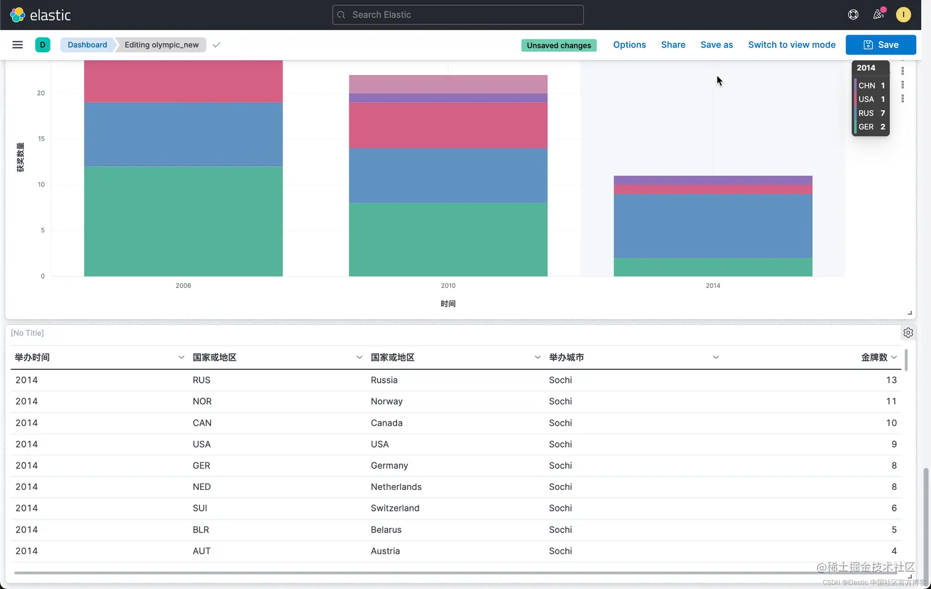Viewport: 931px width, 589px height.
Task: Click the BLR country code cell
Action: click(201, 530)
